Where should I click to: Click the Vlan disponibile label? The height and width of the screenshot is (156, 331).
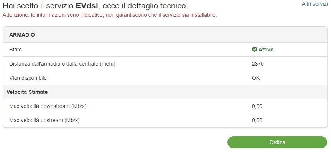pyautogui.click(x=28, y=78)
